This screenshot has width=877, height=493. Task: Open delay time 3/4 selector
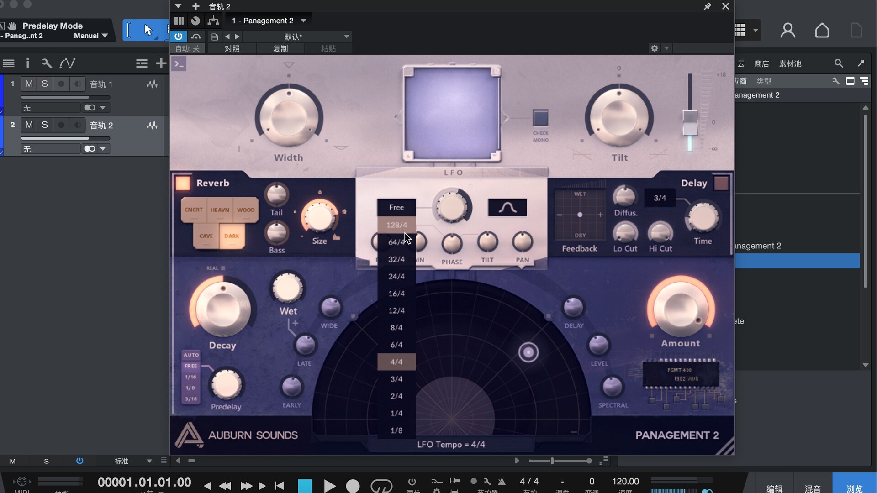[x=660, y=198]
